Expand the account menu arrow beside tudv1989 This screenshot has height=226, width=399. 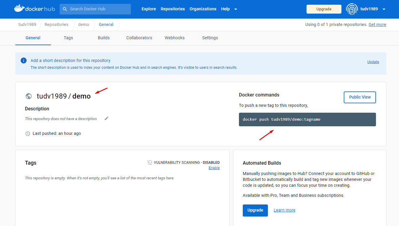pyautogui.click(x=384, y=9)
